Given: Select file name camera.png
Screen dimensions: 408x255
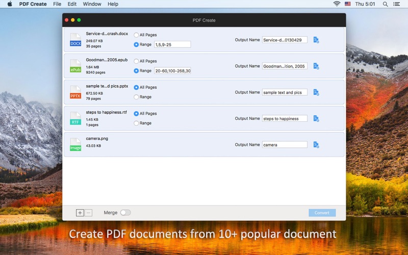Looking at the screenshot, I should pyautogui.click(x=97, y=138).
